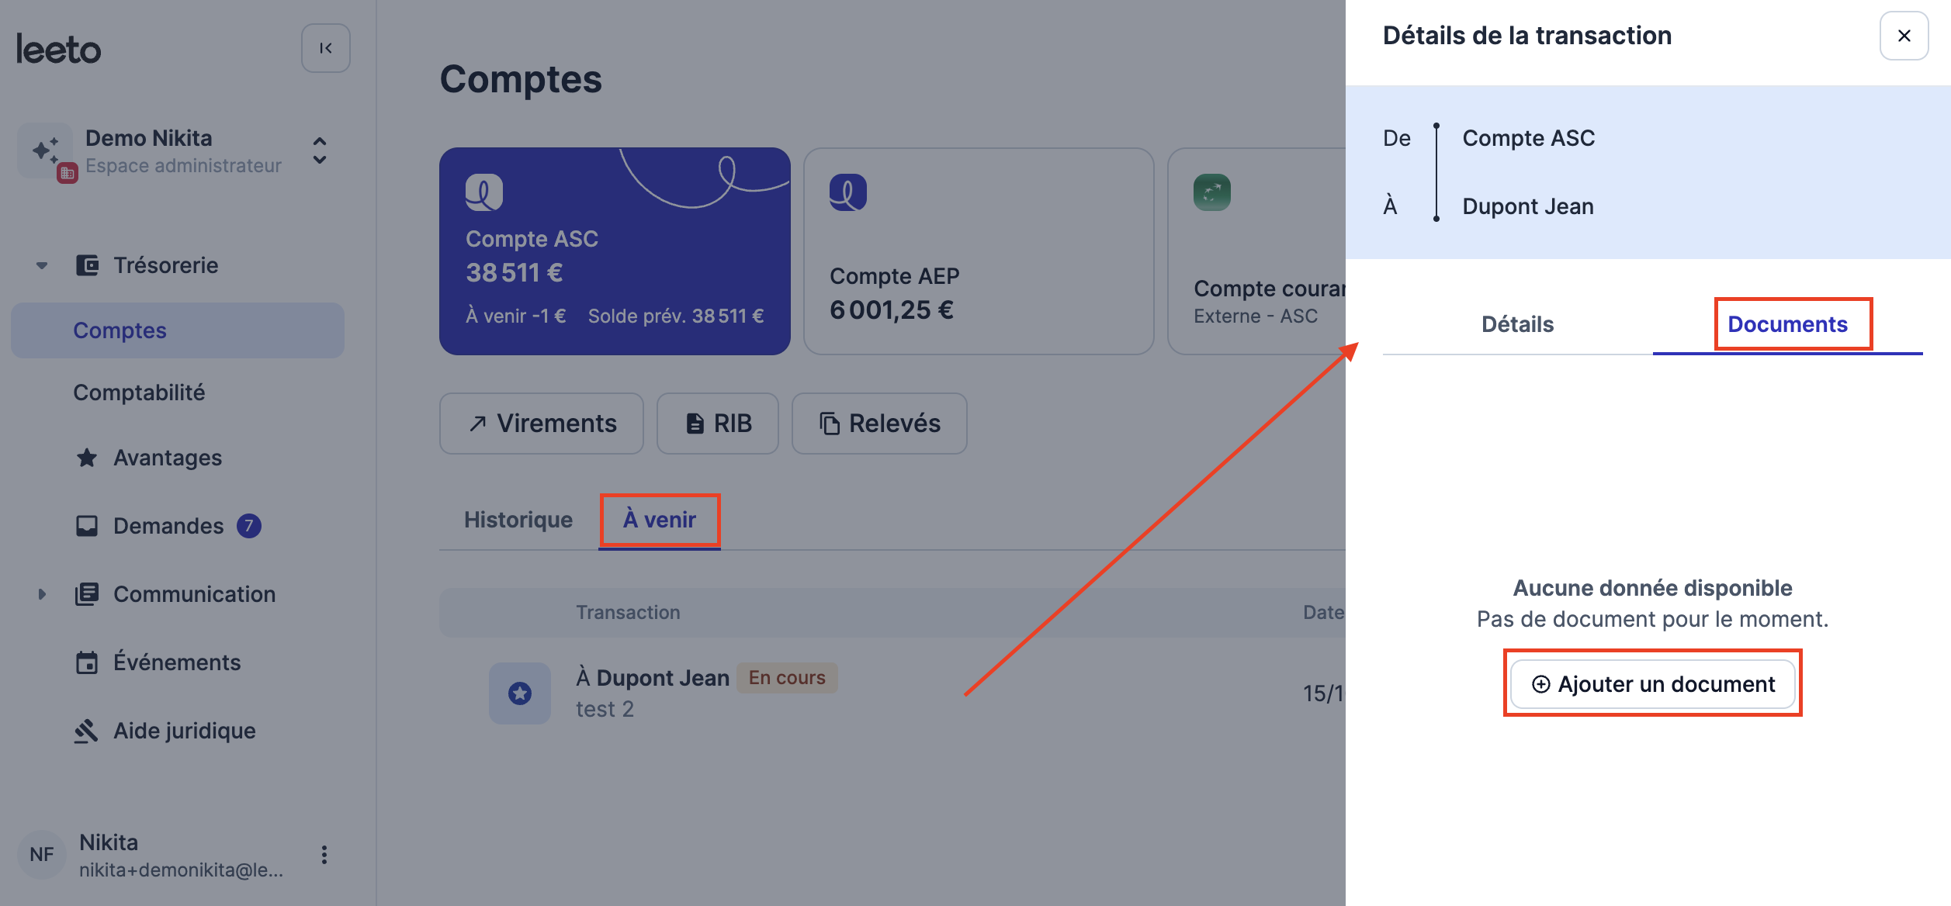Switch to the Détails tab
1951x906 pixels.
(1518, 324)
